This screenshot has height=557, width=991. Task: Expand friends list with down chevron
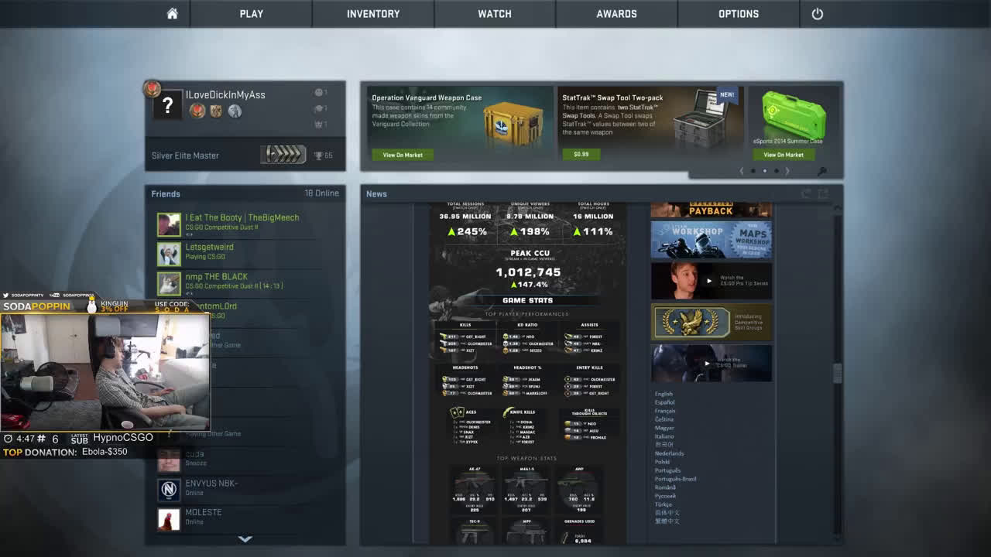245,538
